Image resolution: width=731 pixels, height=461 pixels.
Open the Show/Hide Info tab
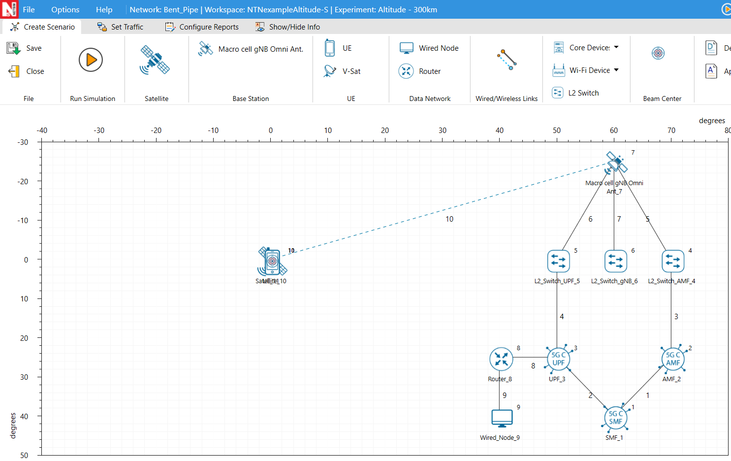[288, 27]
